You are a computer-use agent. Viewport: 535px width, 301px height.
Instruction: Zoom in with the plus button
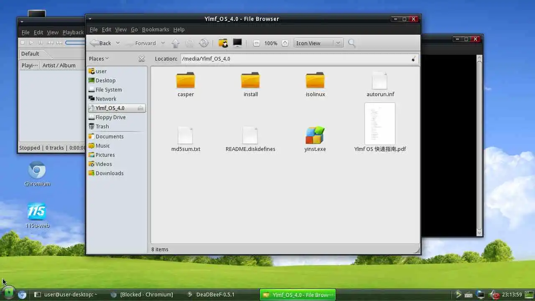click(285, 43)
